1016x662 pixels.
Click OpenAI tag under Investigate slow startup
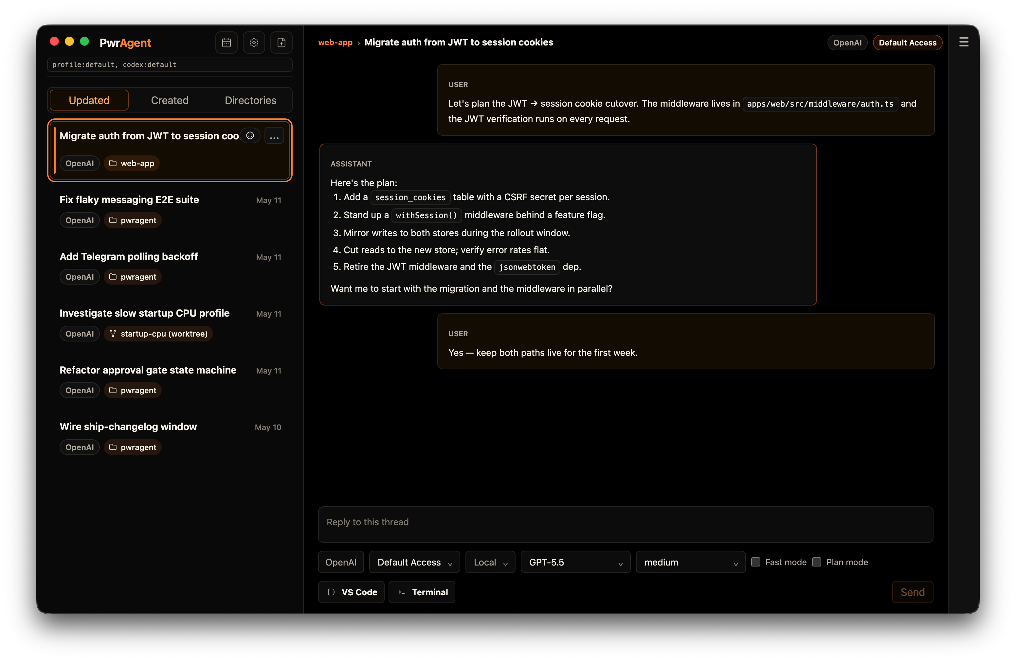click(80, 334)
